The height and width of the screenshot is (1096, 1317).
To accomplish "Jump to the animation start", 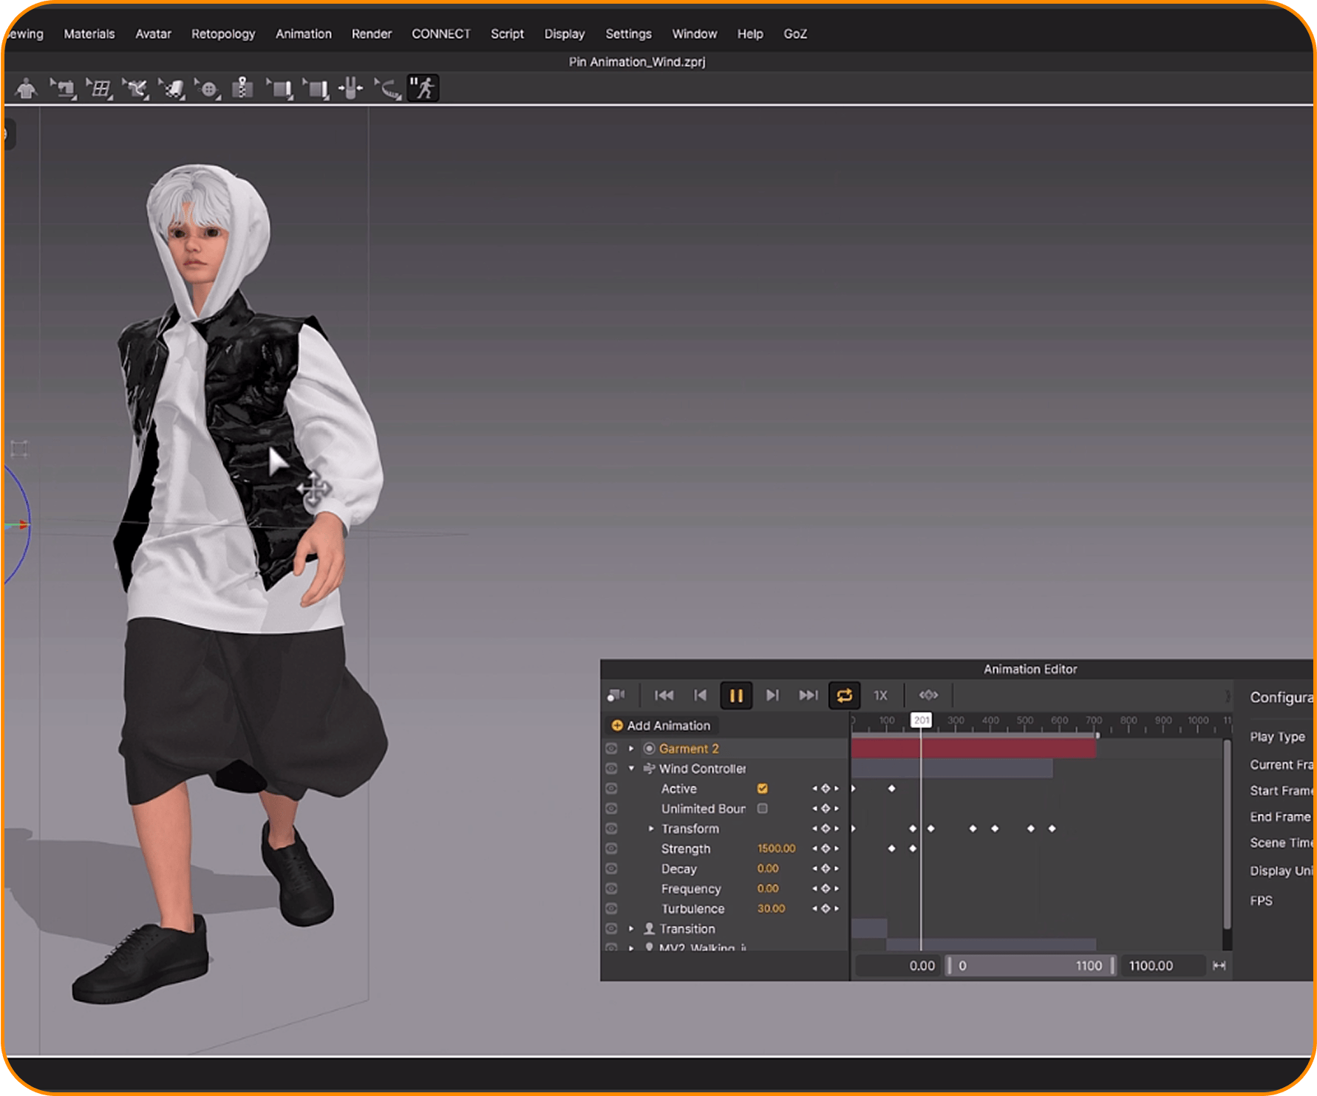I will coord(664,695).
